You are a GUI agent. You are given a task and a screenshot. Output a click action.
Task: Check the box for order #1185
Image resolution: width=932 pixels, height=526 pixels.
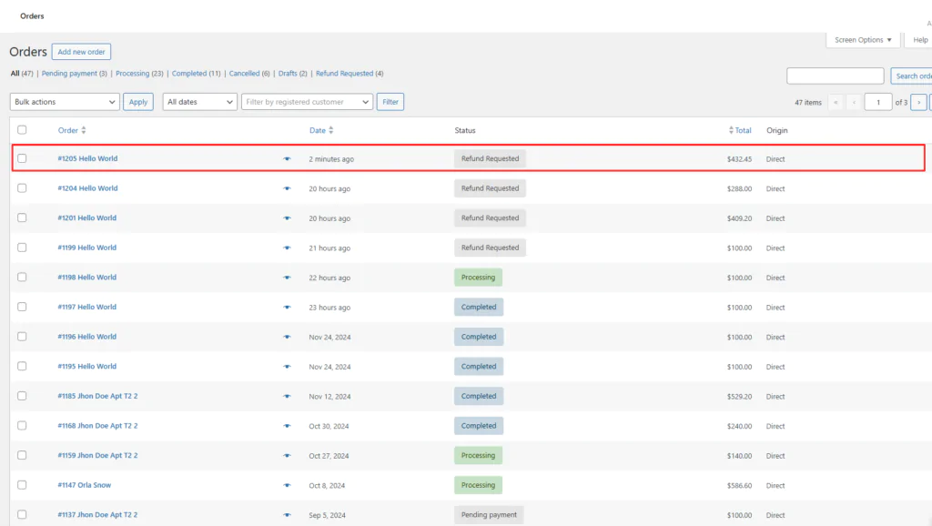point(22,396)
